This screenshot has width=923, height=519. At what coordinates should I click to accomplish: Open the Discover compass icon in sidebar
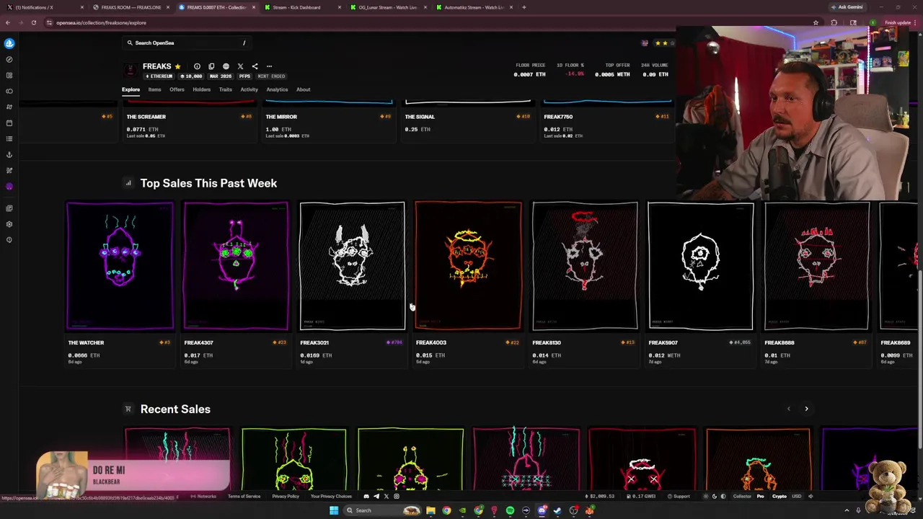pos(9,59)
